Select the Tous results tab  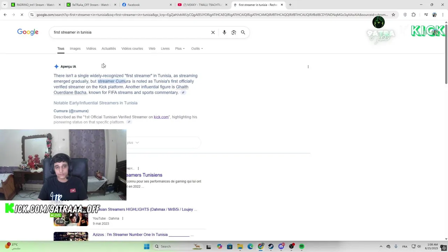(61, 49)
